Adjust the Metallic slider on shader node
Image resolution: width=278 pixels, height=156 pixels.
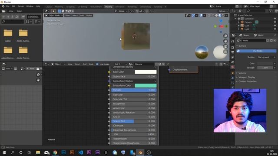click(134, 90)
